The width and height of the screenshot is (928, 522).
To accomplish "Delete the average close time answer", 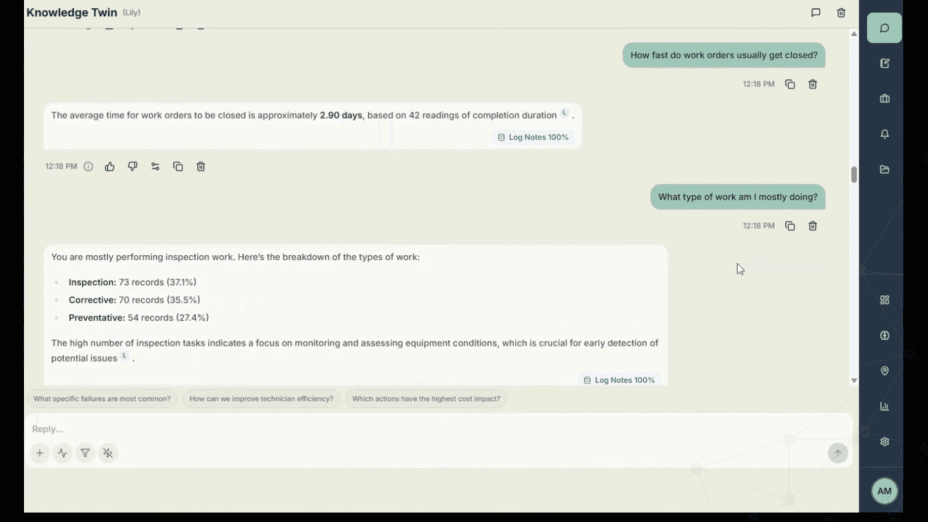I will point(201,167).
